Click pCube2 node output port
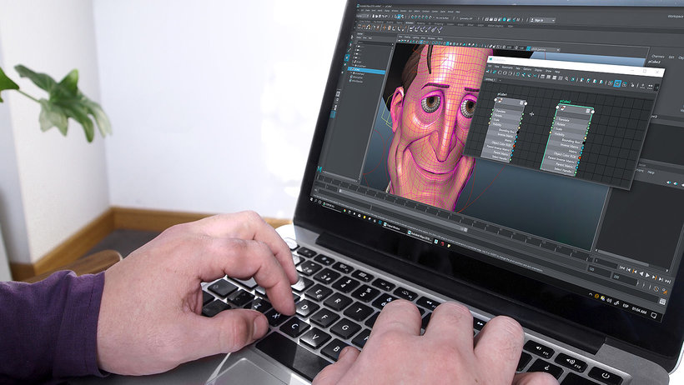Image resolution: width=684 pixels, height=385 pixels. tap(593, 112)
